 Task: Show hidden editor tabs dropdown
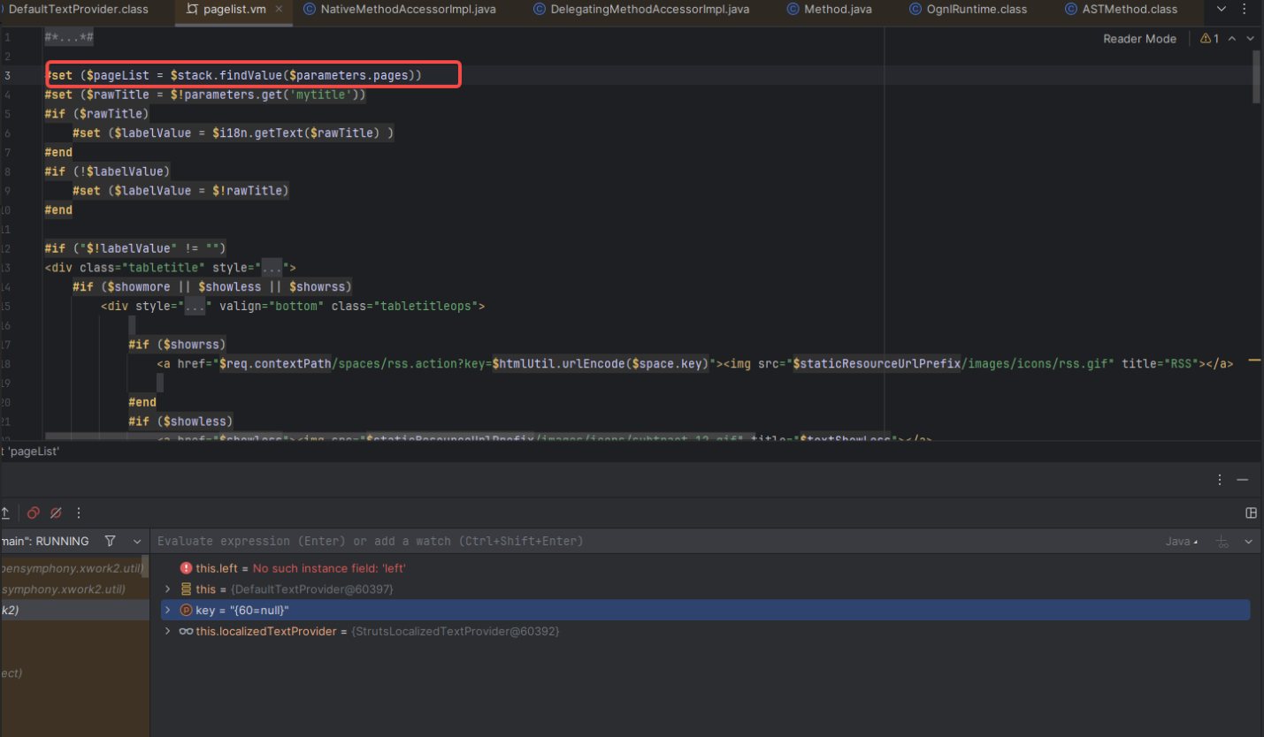click(1222, 10)
